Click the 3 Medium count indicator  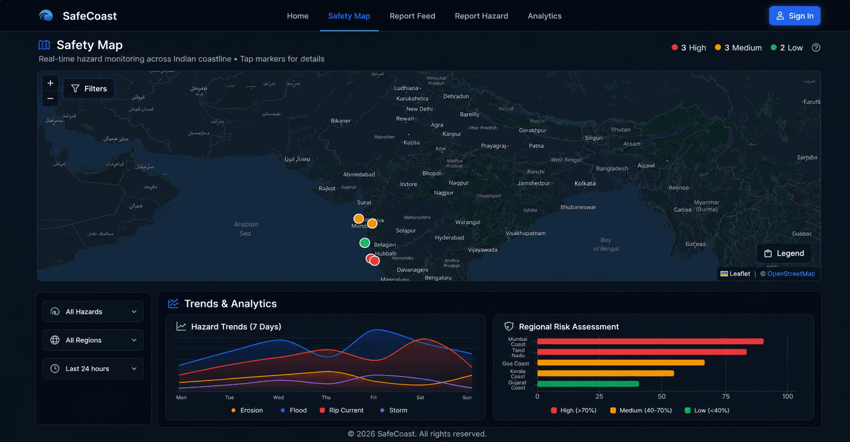[x=738, y=47]
